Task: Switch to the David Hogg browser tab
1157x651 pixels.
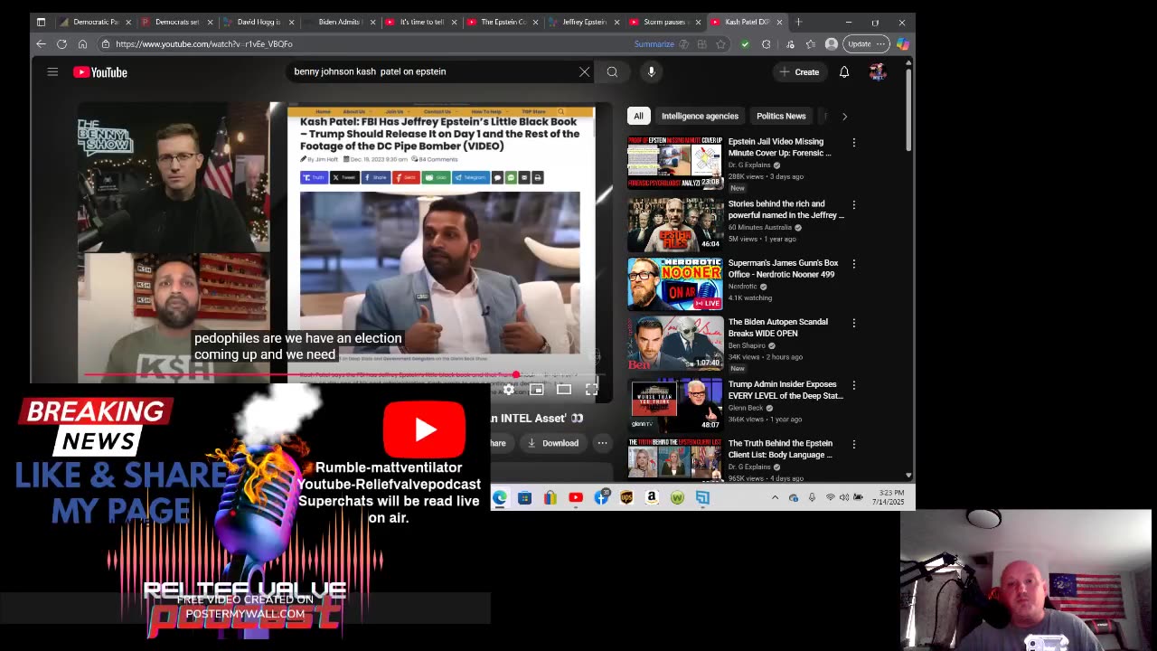Action: click(259, 22)
